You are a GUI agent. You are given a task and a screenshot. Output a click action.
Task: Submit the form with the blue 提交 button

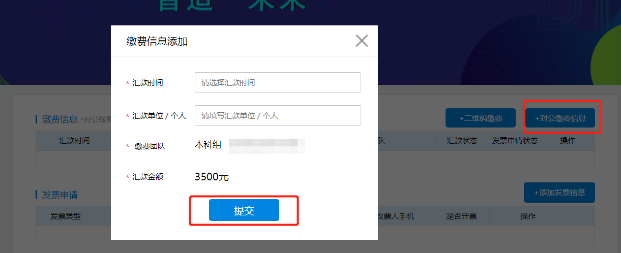click(x=244, y=210)
